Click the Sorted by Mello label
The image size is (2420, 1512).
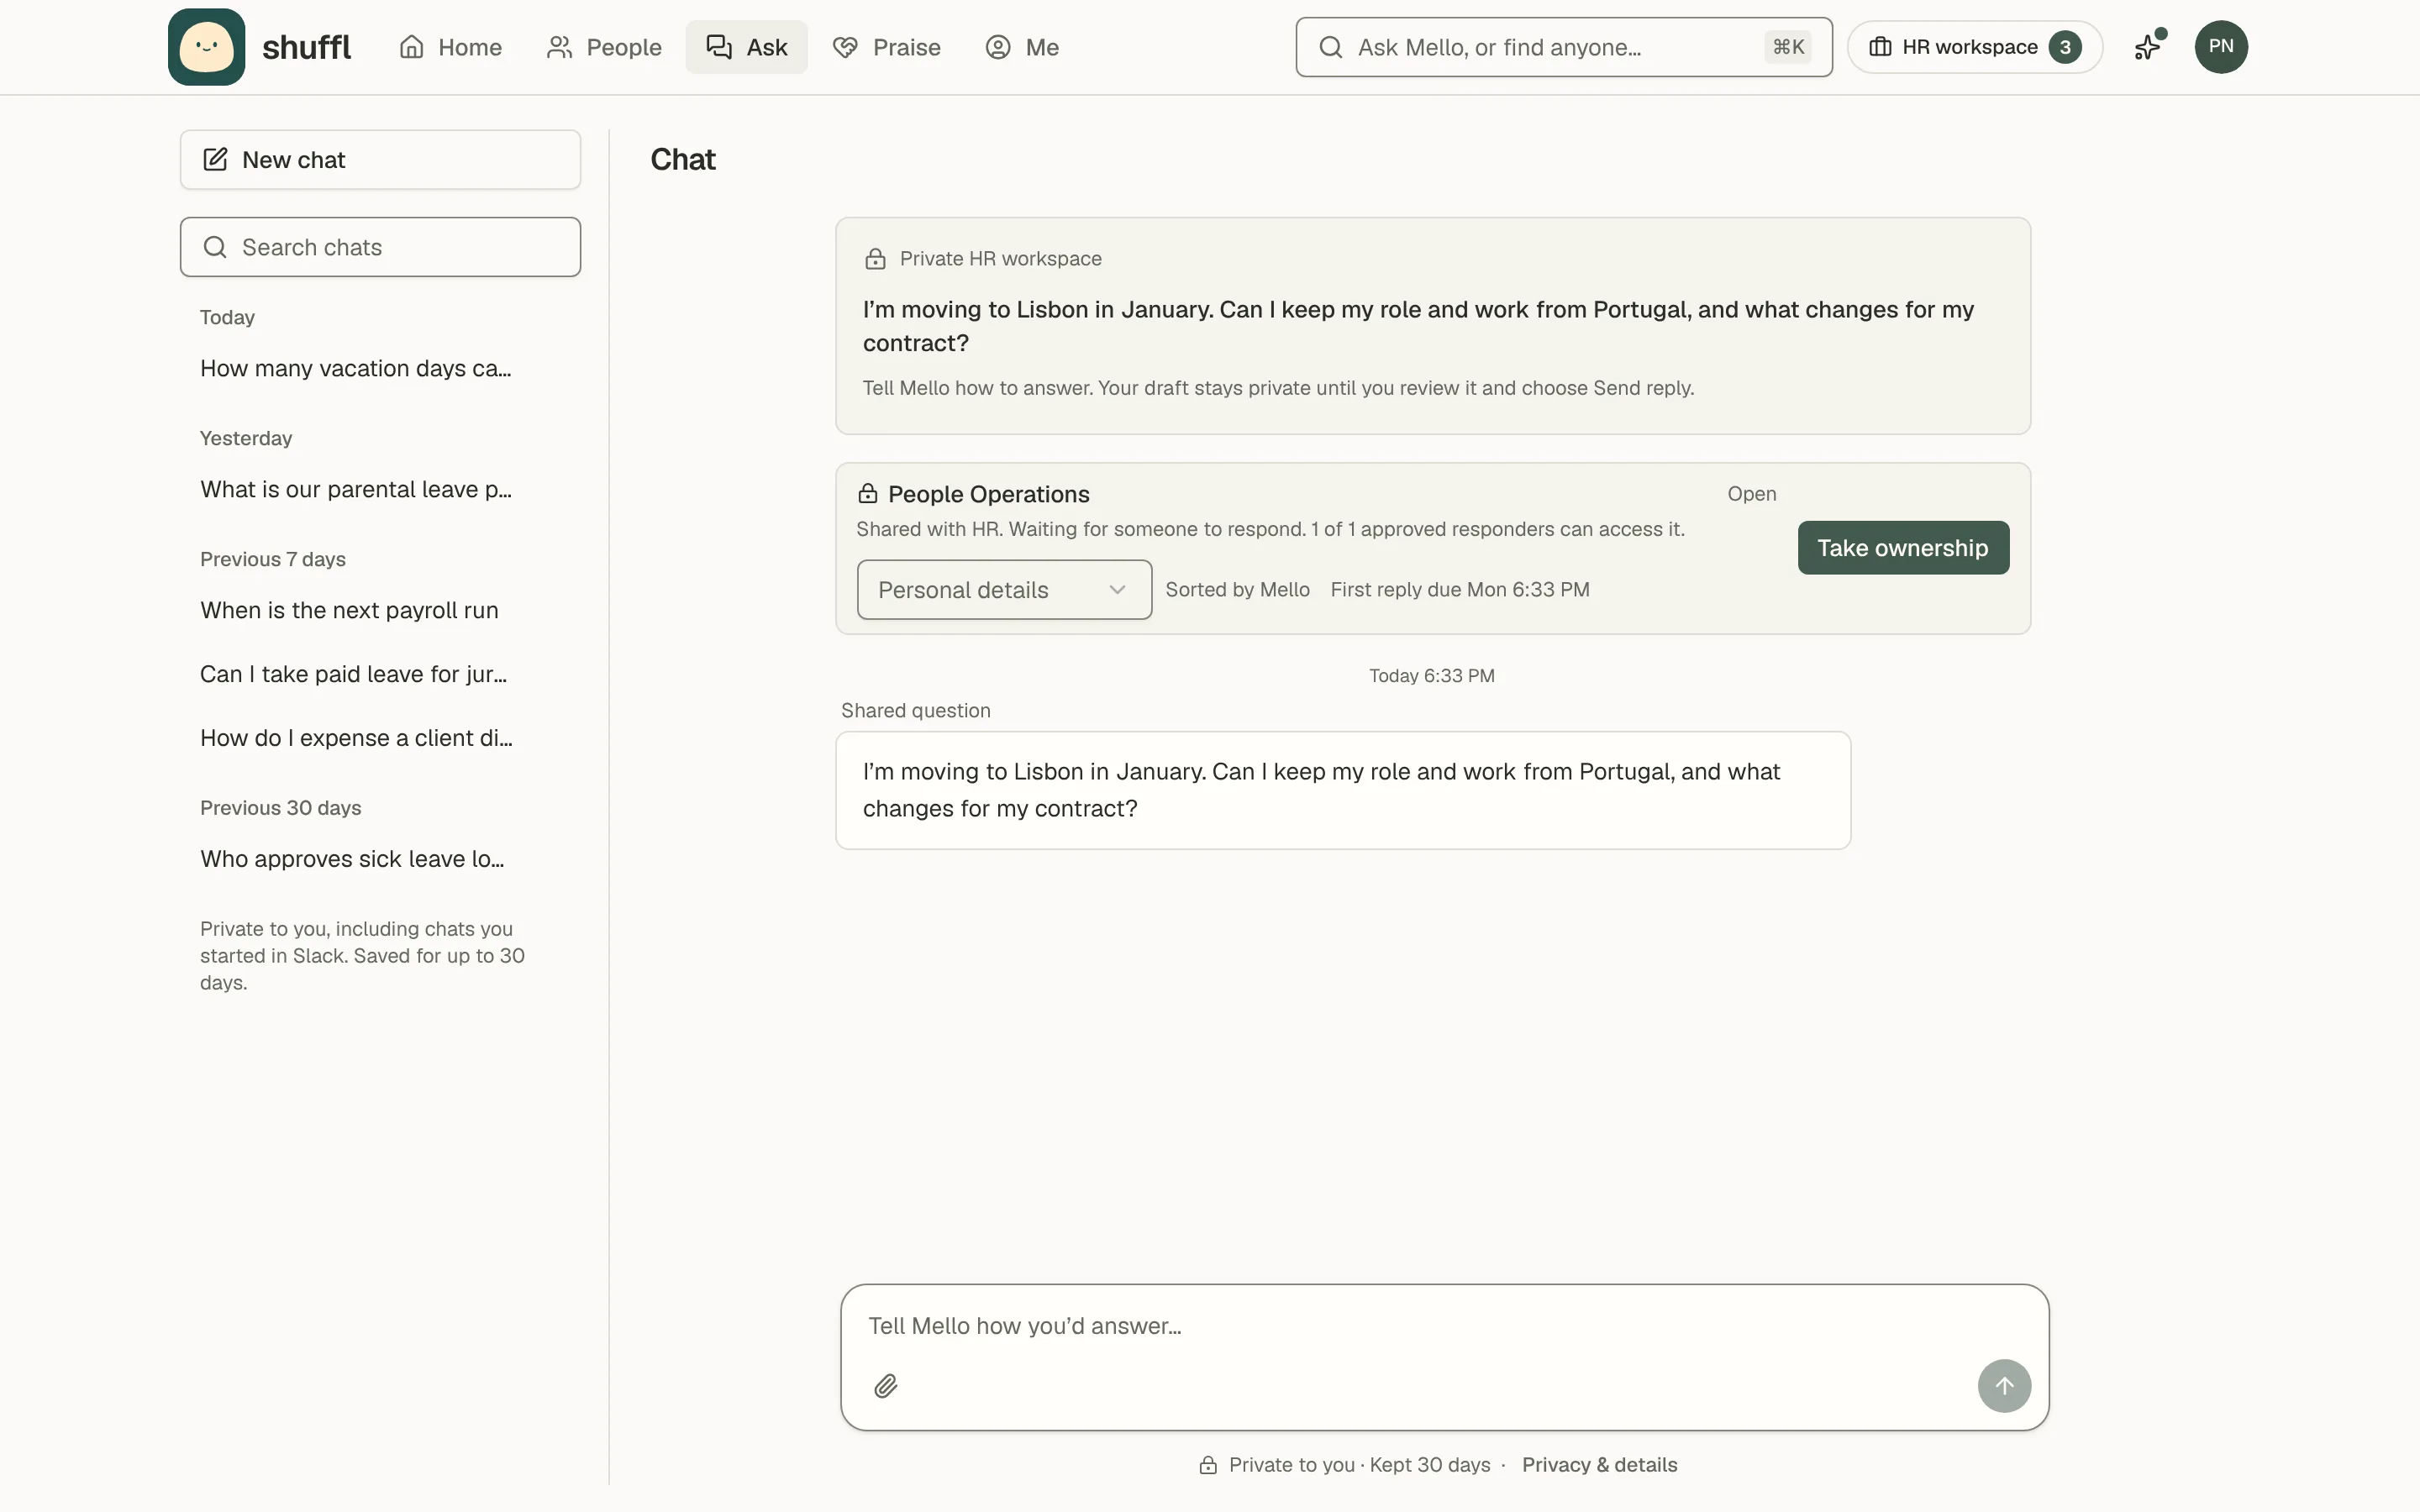pos(1237,590)
